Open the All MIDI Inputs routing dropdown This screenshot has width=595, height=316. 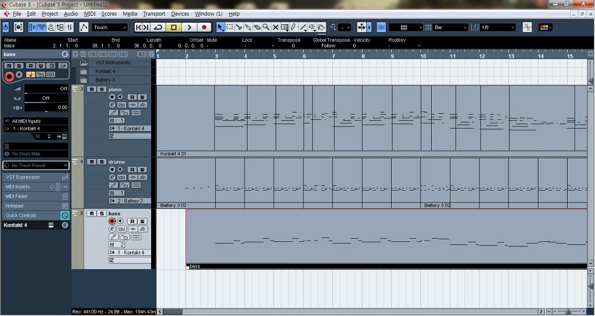(36, 121)
